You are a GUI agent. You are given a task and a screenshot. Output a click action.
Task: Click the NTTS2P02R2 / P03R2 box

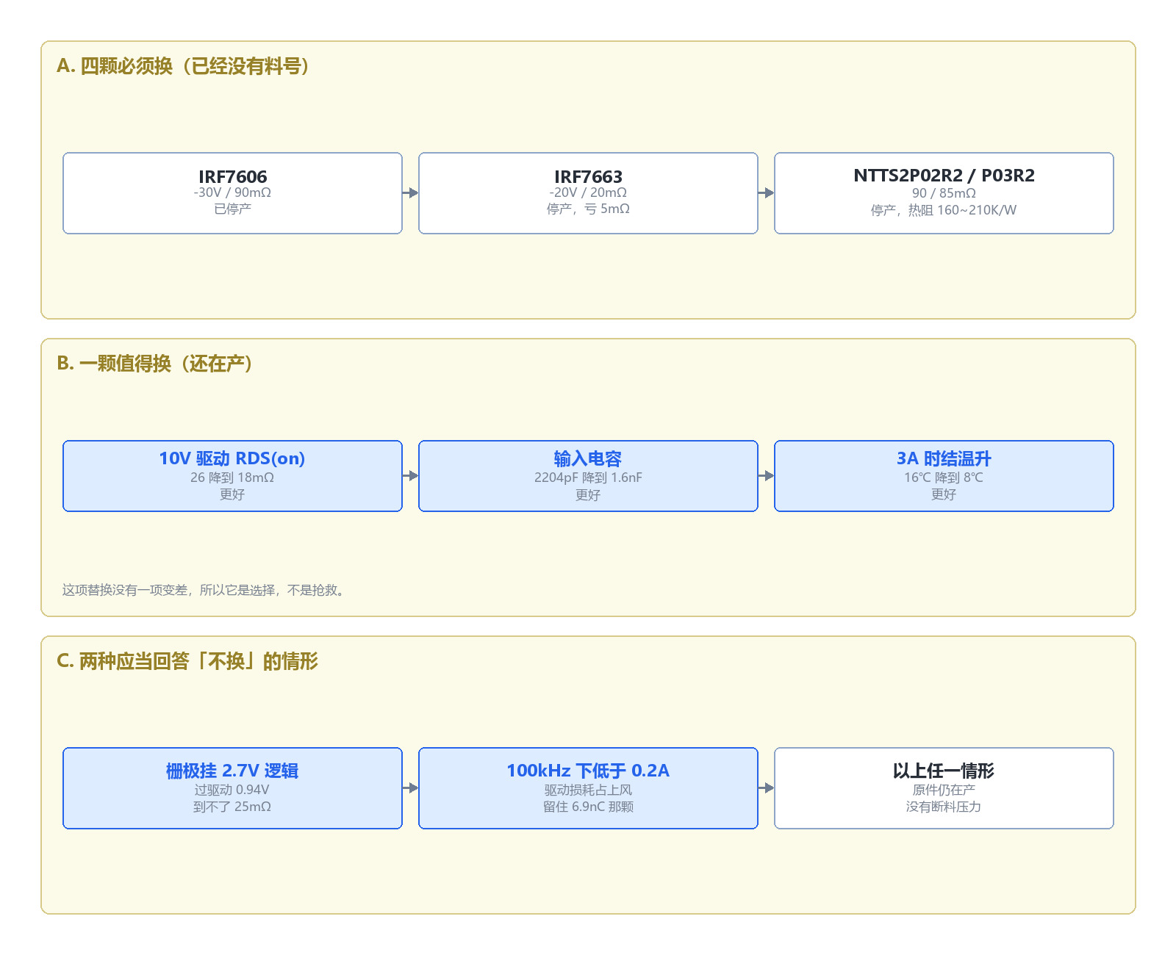click(x=944, y=193)
